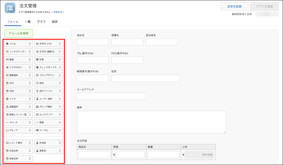
Task: Click the 担当者名 input field
Action: [162, 42]
